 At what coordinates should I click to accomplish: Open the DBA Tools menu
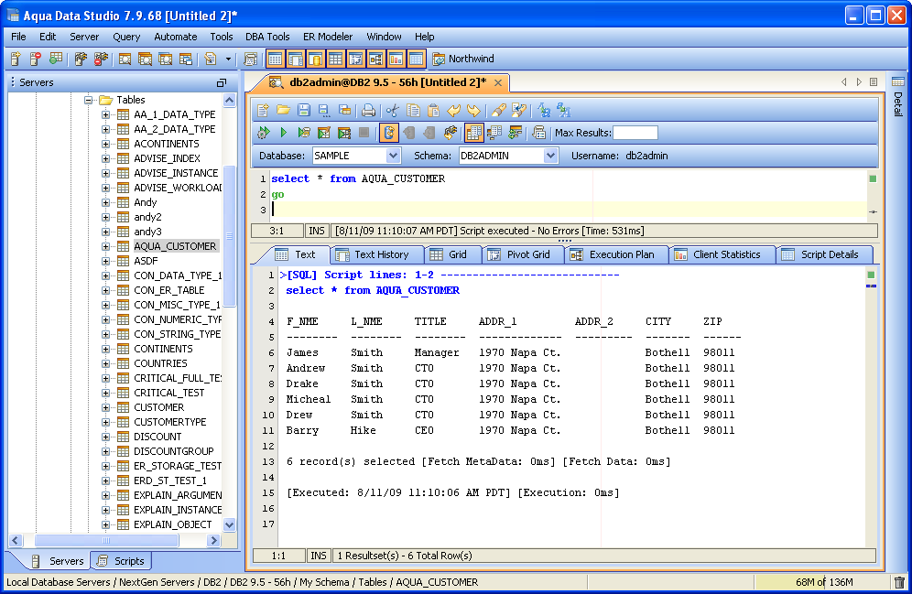pos(267,37)
